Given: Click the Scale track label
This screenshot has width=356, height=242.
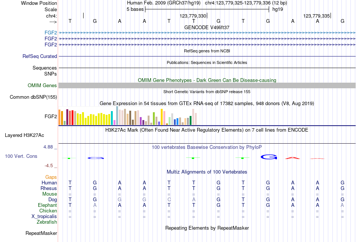Looking at the screenshot, I should (51, 9).
